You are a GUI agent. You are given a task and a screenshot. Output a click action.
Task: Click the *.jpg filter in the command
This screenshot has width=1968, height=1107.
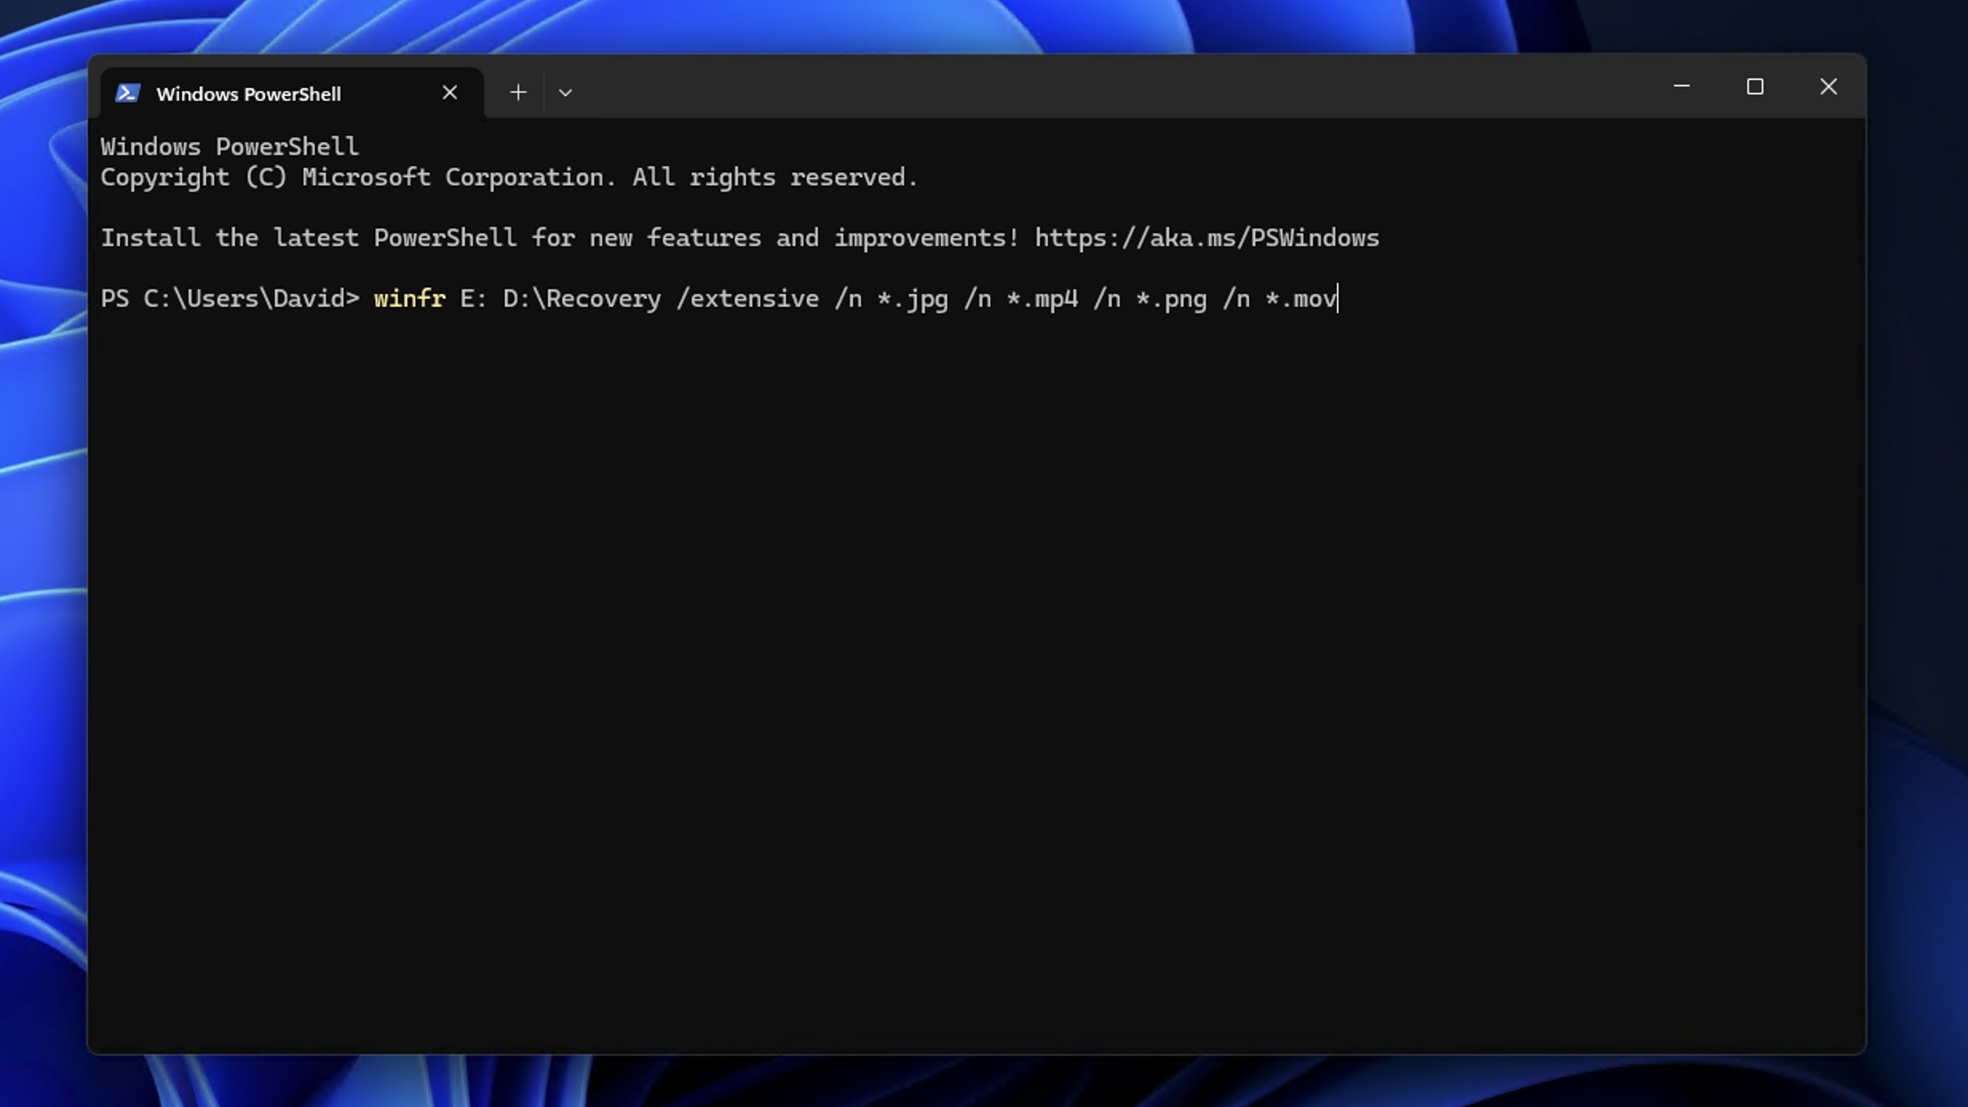[912, 299]
